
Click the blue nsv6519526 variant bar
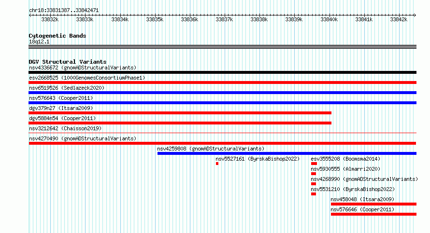coord(222,93)
